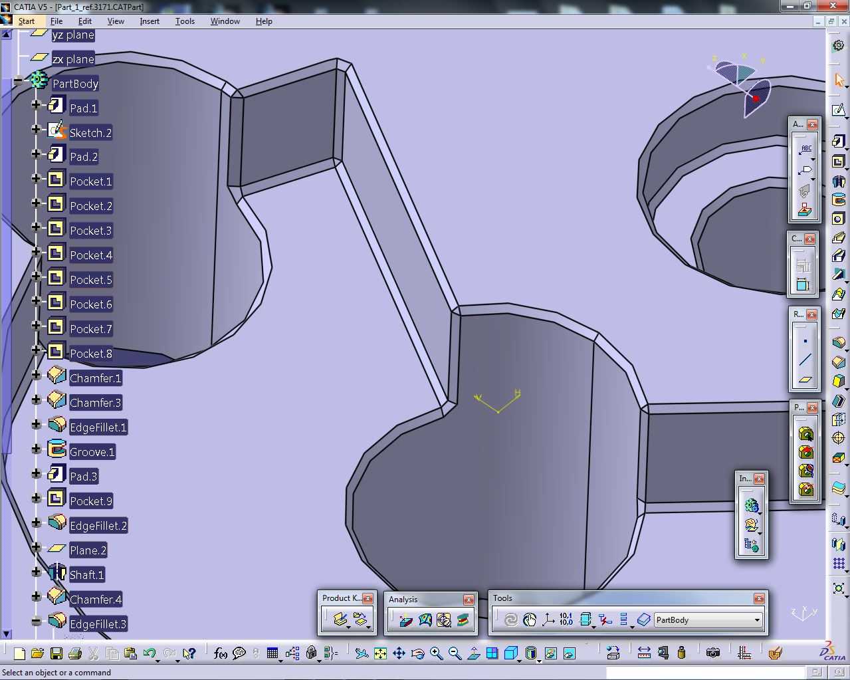Image resolution: width=850 pixels, height=680 pixels.
Task: Click the Measure Between icon
Action: 644,653
